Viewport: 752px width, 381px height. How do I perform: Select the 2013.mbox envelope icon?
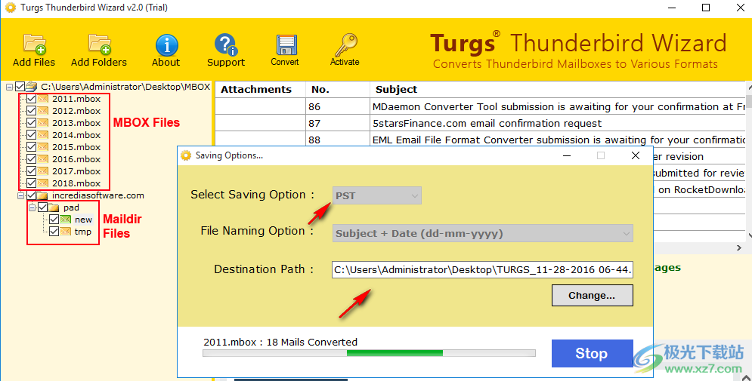pos(42,122)
